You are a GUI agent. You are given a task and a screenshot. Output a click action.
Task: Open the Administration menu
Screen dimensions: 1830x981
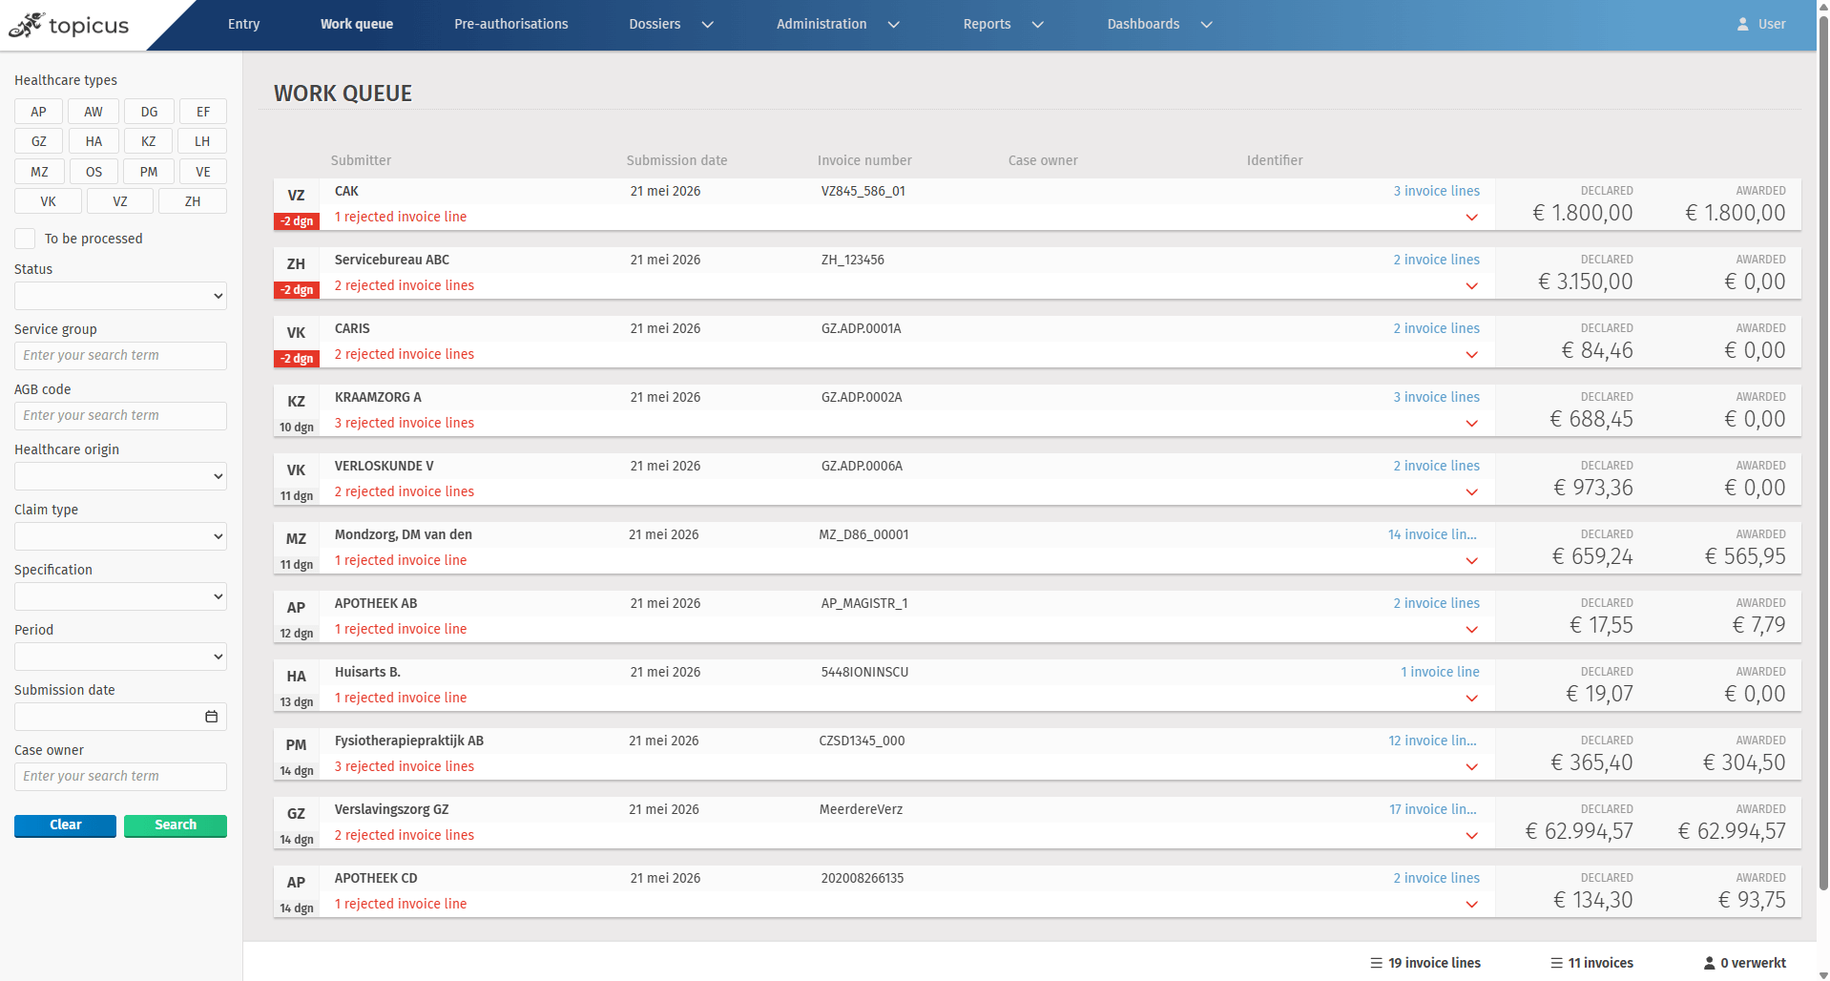point(838,24)
